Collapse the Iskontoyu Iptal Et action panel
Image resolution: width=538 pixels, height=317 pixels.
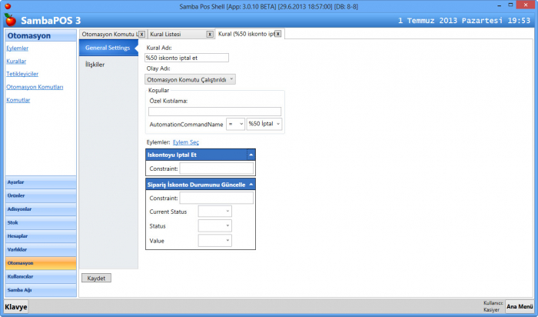(x=250, y=155)
